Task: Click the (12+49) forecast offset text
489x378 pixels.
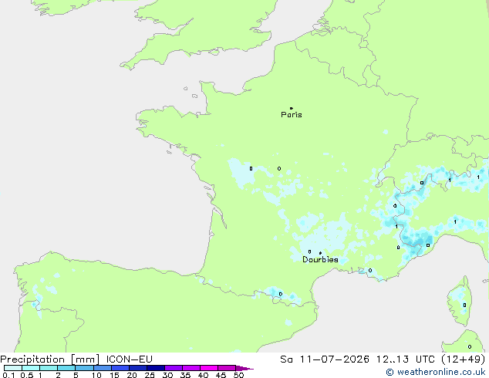Action: (x=464, y=359)
